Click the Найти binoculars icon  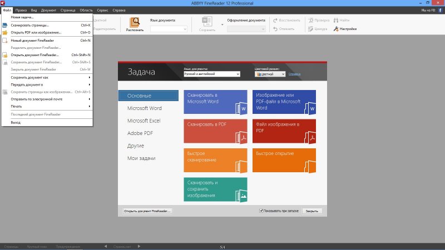(336, 21)
